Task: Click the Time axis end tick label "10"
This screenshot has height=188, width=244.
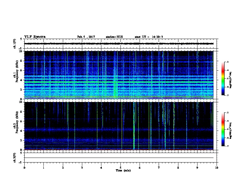Action: pyautogui.click(x=217, y=168)
